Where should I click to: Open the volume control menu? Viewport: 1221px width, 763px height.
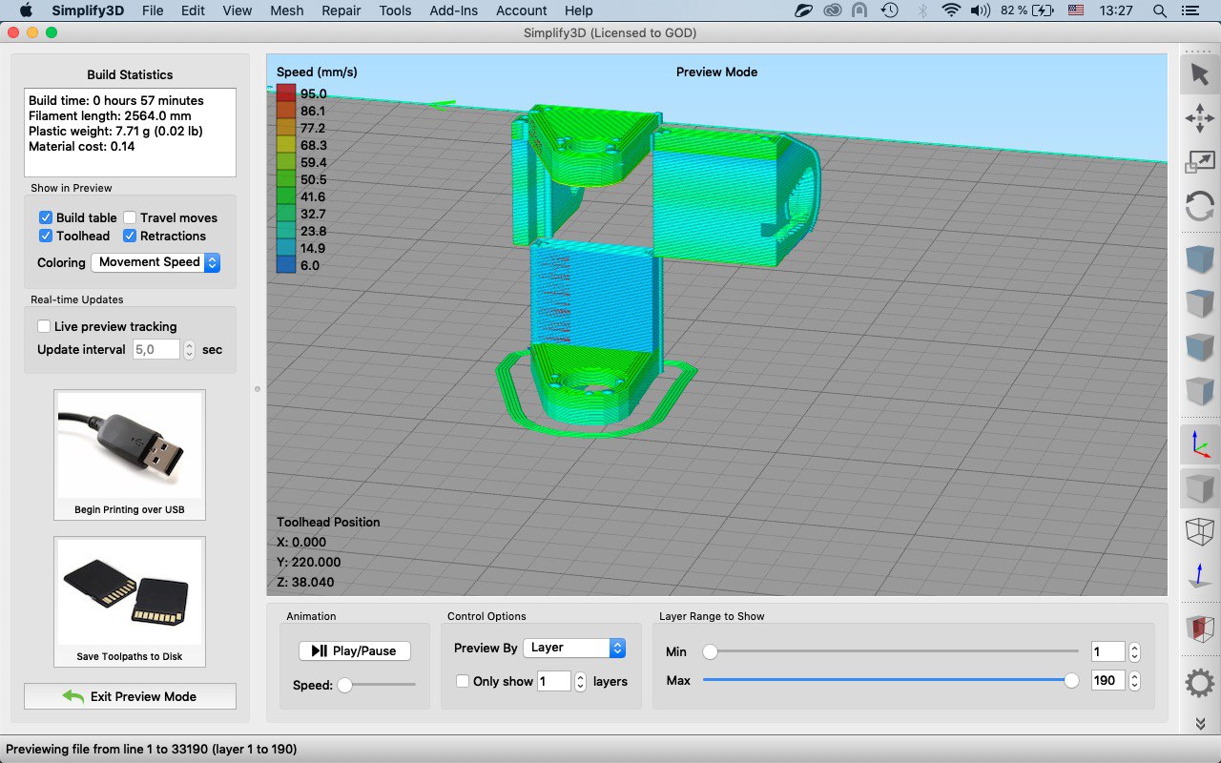pos(980,10)
